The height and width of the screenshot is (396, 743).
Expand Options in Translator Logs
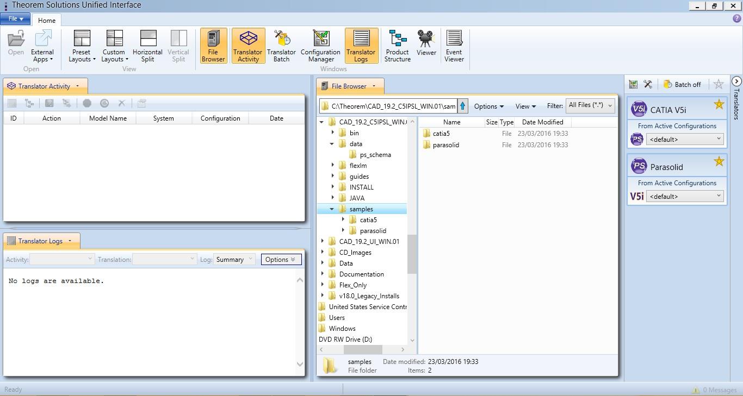click(x=281, y=260)
